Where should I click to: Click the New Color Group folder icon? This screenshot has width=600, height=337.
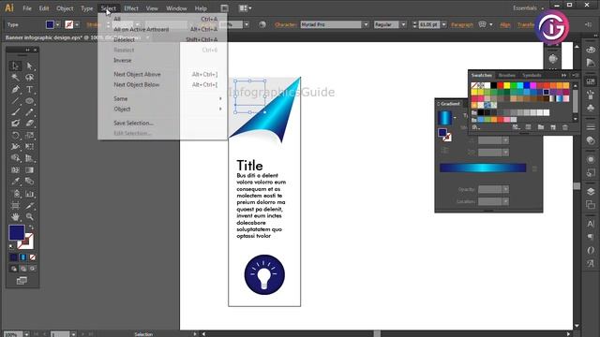point(541,127)
